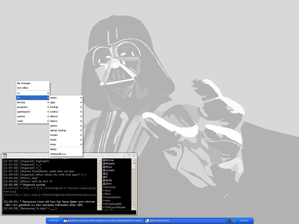The width and height of the screenshot is (299, 224).
Task: Minimize the IRC chat window
Action: (x=124, y=156)
